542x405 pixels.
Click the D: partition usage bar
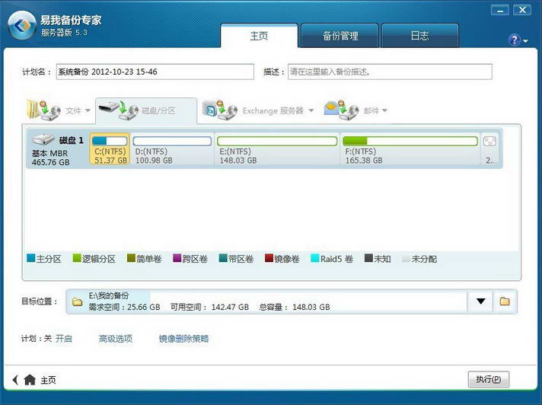click(172, 141)
